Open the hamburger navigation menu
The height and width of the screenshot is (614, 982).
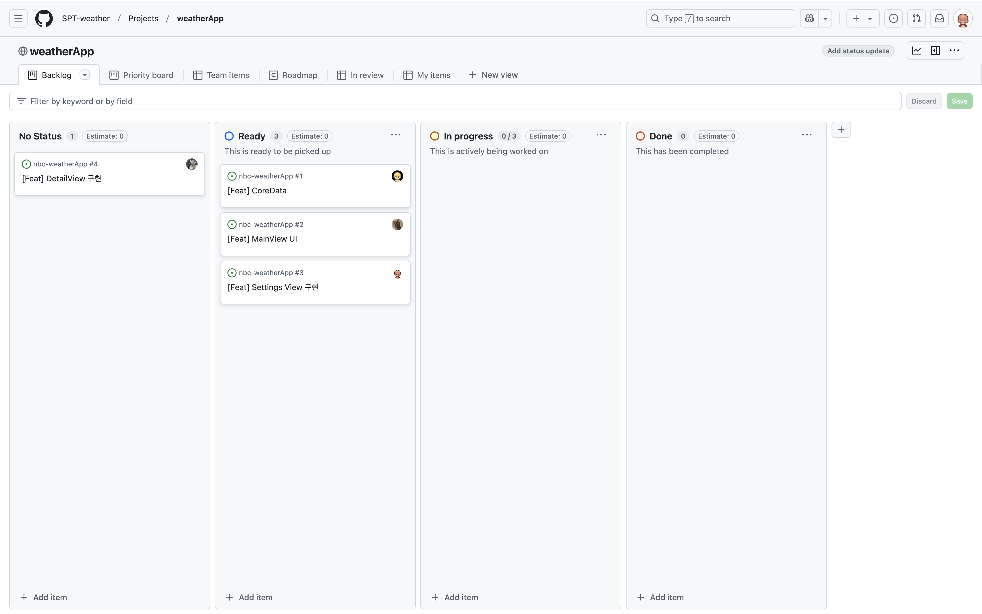click(x=18, y=18)
